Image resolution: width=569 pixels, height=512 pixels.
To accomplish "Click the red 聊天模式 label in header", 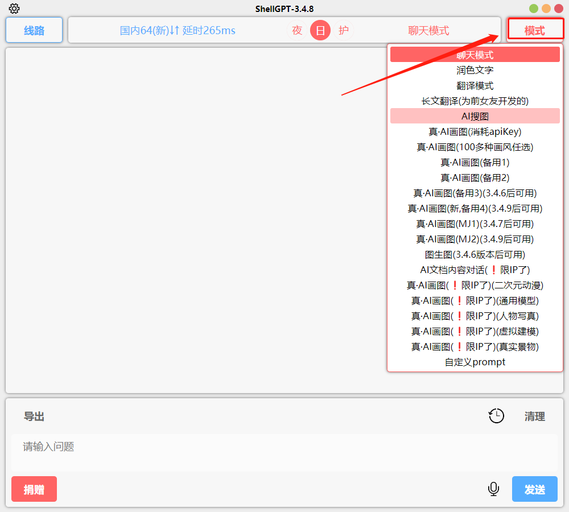I will 428,31.
